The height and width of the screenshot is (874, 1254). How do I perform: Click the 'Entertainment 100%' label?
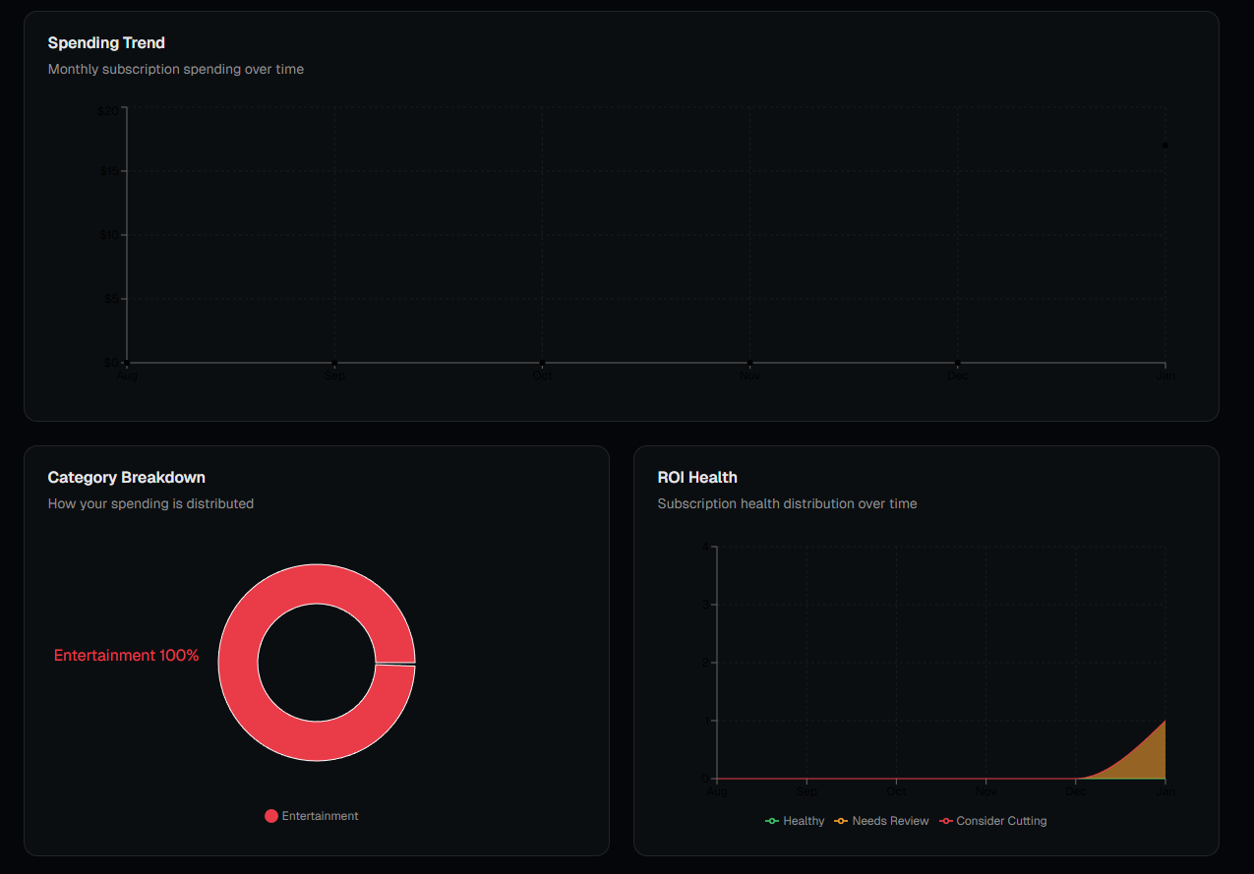point(126,655)
